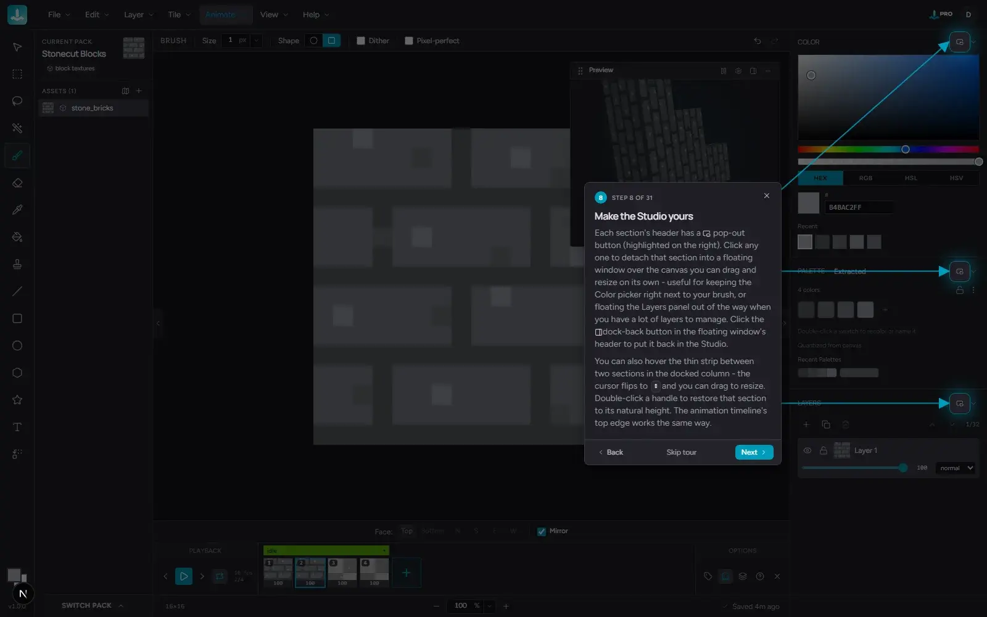
Task: Pop out the Palette section
Action: [x=959, y=271]
